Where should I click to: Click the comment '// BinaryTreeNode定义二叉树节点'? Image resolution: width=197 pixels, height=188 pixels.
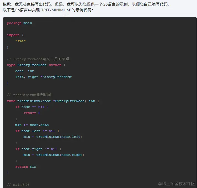point(38,59)
